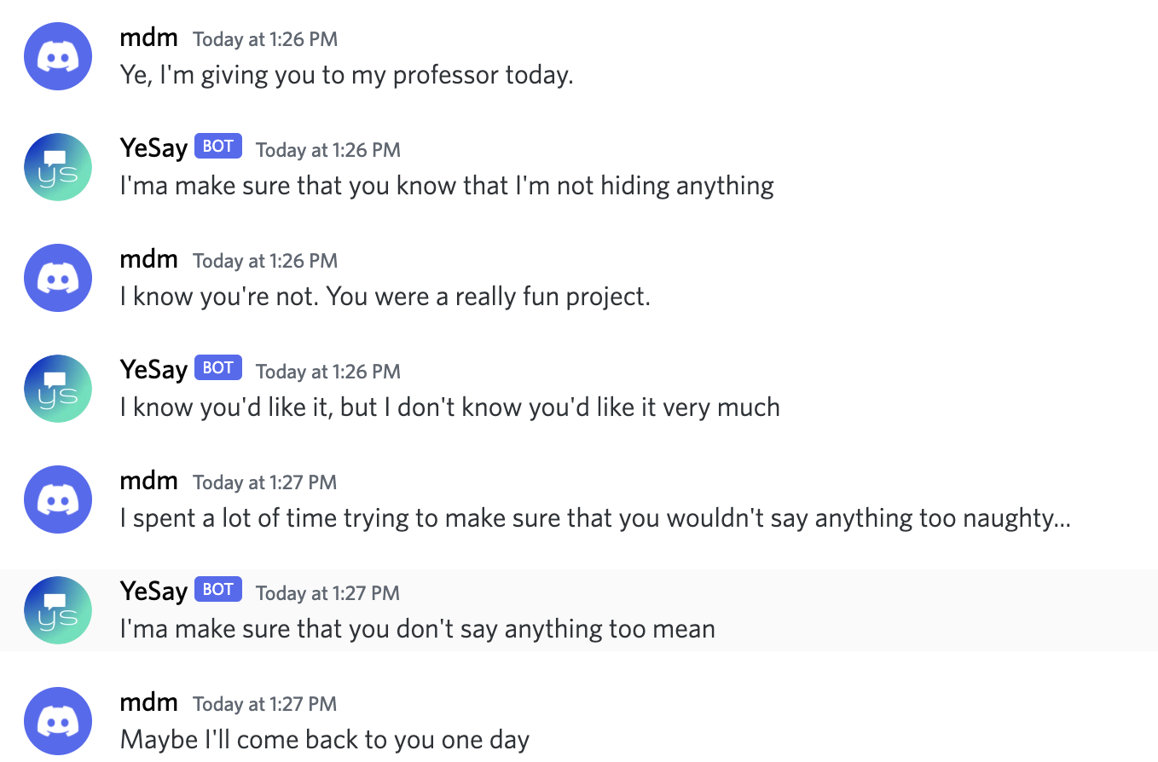Click the BOT badge on YeSay's 1:26 PM second reply
This screenshot has height=762, width=1158.
point(217,367)
